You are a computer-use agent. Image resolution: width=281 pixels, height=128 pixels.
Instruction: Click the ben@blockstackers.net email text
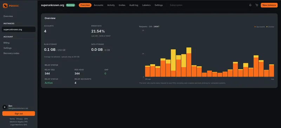click(18, 108)
